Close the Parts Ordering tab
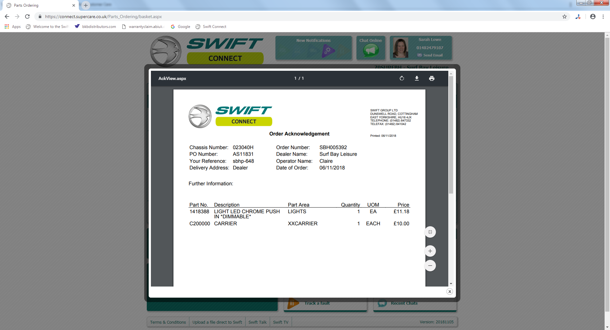Screen dimensions: 610x330 point(74,5)
